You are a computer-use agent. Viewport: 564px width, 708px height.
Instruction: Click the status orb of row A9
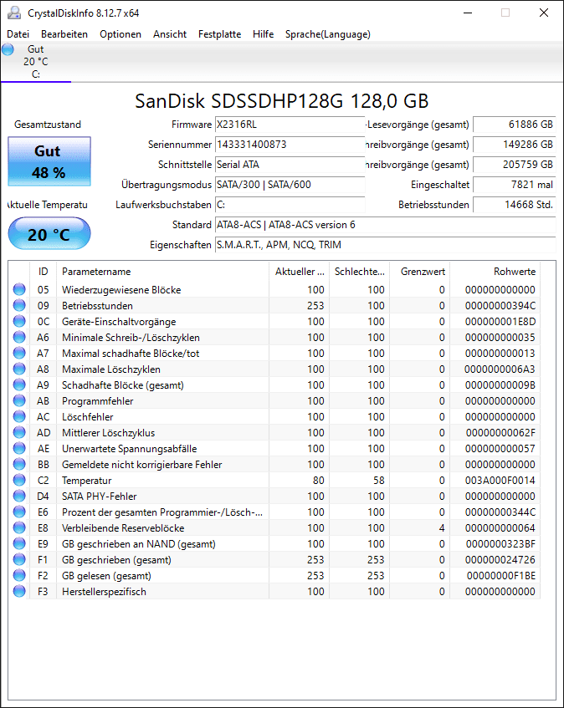(19, 385)
